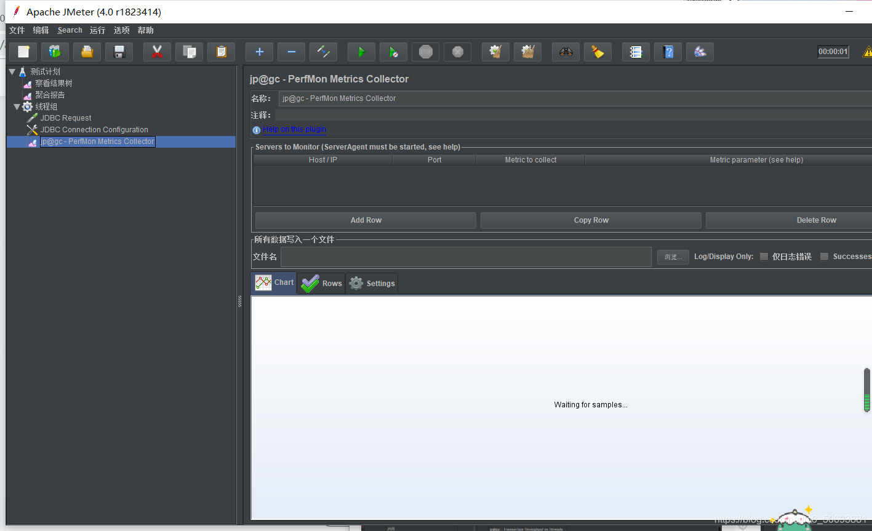This screenshot has height=531, width=872.
Task: Open Search with the binoculars icon
Action: point(566,52)
